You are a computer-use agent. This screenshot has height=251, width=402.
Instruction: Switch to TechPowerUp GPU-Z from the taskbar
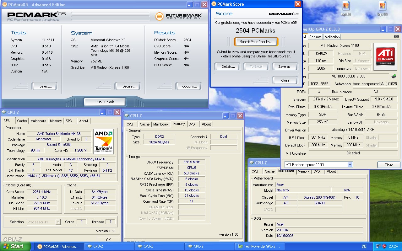click(260, 246)
